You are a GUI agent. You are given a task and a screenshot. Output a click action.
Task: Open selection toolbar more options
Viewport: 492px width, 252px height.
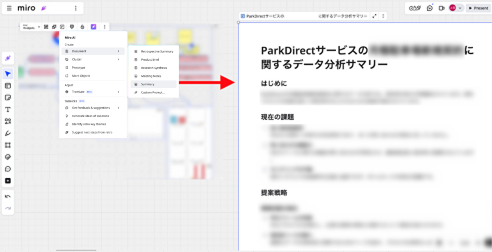(x=105, y=27)
